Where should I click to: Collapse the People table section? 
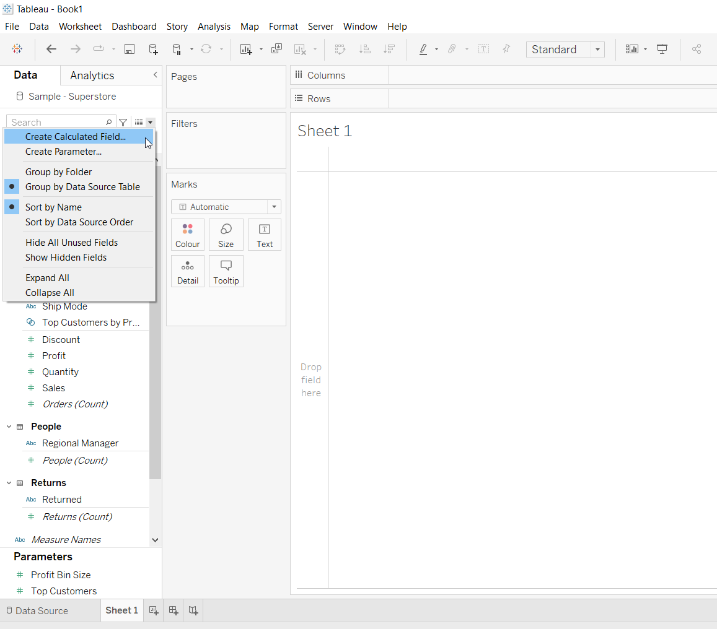[x=9, y=427]
